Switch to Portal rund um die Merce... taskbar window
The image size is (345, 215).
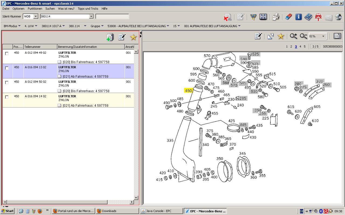pyautogui.click(x=73, y=211)
